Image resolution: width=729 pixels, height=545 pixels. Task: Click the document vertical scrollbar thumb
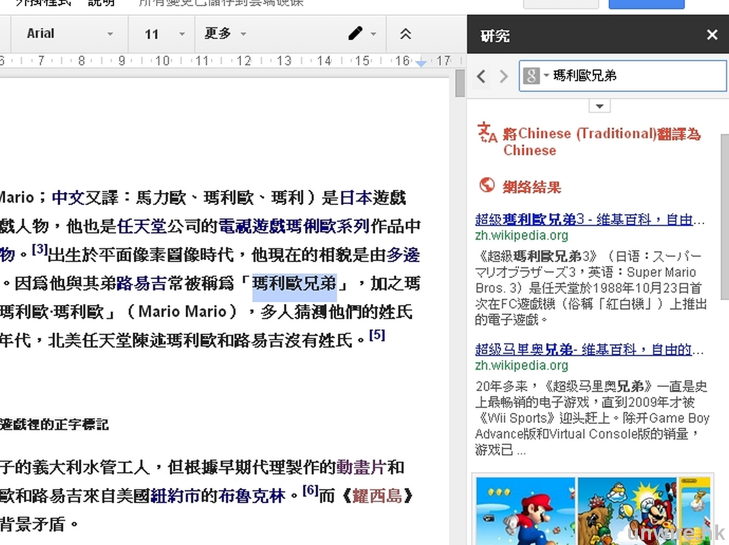pyautogui.click(x=460, y=84)
